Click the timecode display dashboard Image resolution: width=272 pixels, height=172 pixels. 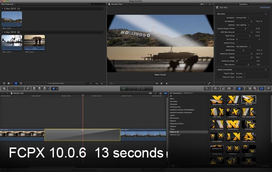(136, 88)
